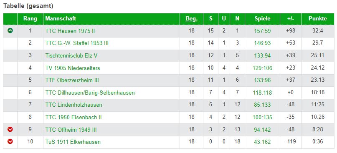This screenshot has width=337, height=153.
Task: Open the Tischtennisclub Elz V team page
Action: (71, 55)
